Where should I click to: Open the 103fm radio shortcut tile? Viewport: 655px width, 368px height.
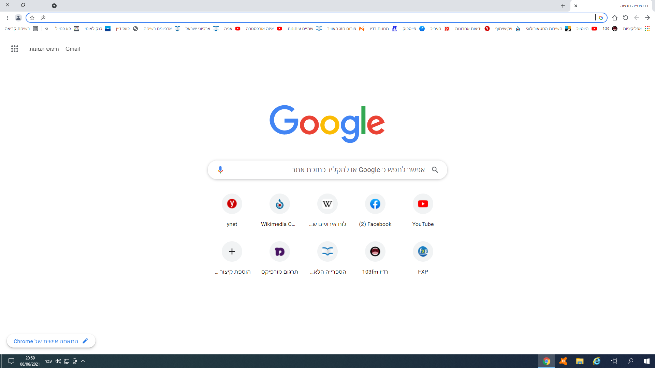point(375,251)
